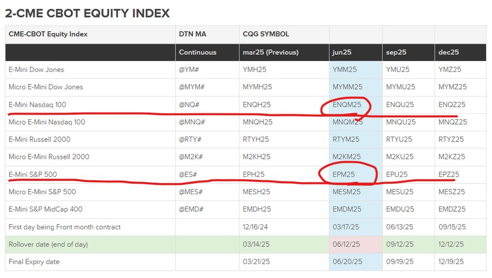Click the 2-CME CBOT EQUITY INDEX heading
Image resolution: width=492 pixels, height=278 pixels.
click(x=87, y=13)
